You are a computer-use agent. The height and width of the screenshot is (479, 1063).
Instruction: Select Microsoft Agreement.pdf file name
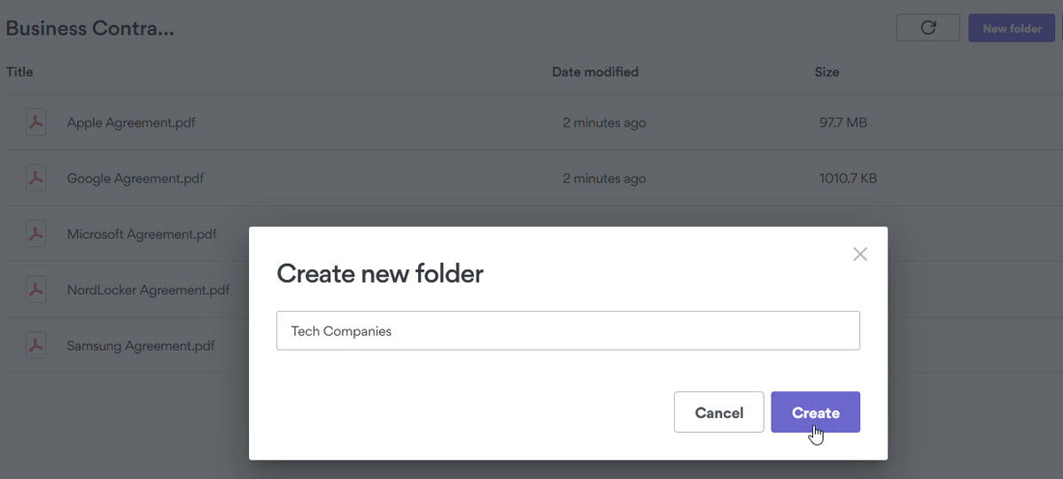(142, 235)
